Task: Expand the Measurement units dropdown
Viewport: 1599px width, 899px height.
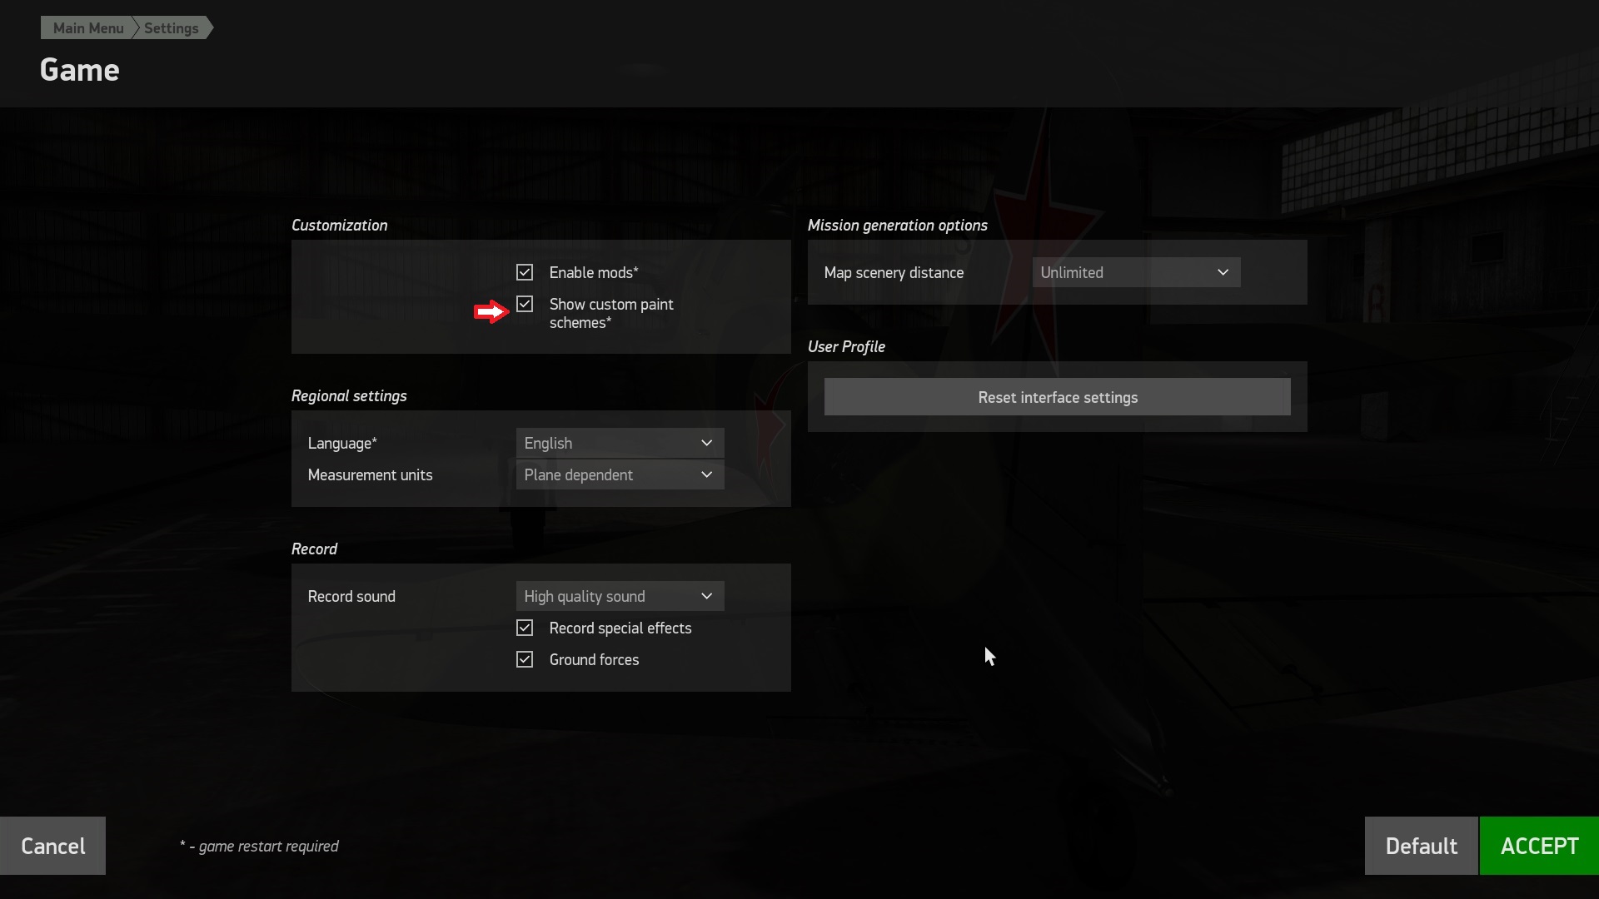Action: coord(620,474)
